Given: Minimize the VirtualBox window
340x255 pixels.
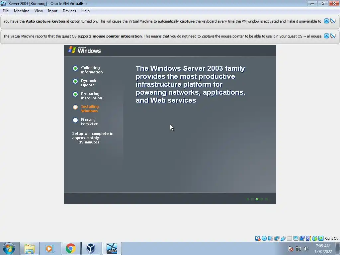Looking at the screenshot, I should 312,3.
